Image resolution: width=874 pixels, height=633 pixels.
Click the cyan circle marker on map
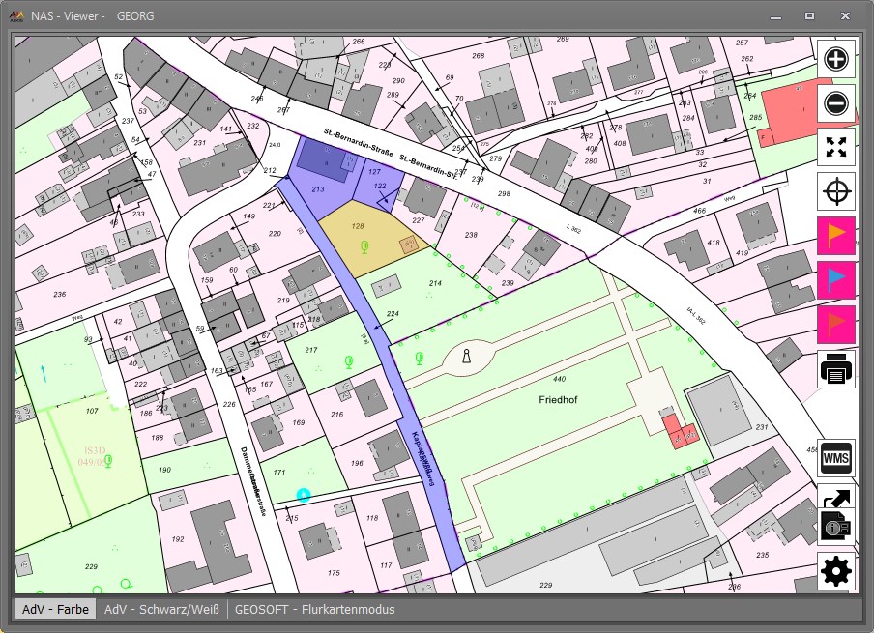304,495
